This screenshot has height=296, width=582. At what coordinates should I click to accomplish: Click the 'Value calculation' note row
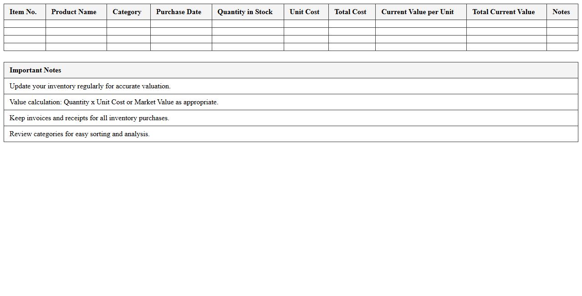click(x=114, y=102)
